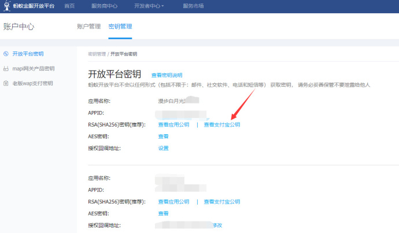The width and height of the screenshot is (399, 233).
Task: Click the first APPID label
Action: click(96, 113)
